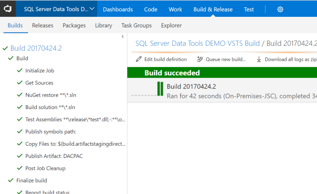Click the queue new build icon

tap(200, 59)
